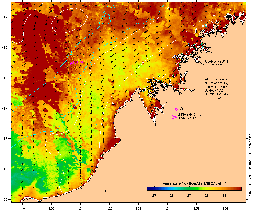
Task: Click the cyan 200 1000m isobath legend line
Action: 101,194
